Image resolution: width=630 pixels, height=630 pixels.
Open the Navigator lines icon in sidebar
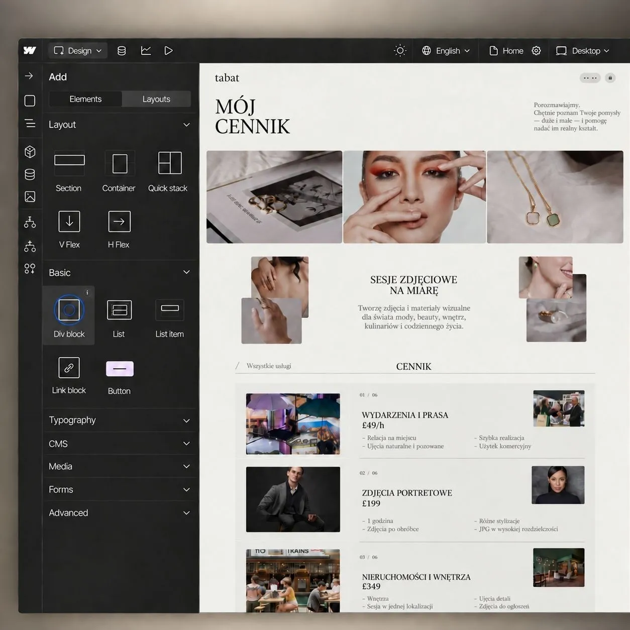30,123
